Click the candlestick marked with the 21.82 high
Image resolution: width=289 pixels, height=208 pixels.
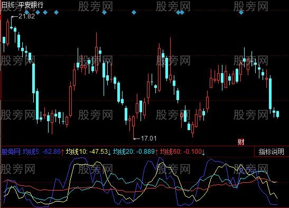point(11,27)
